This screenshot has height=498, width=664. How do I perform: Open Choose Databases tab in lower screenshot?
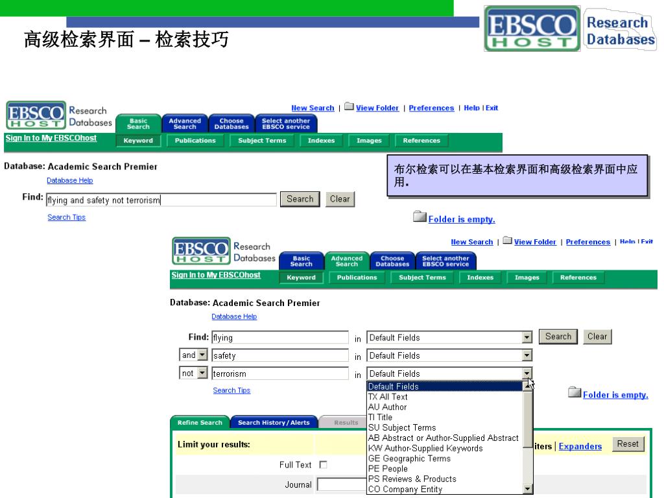pos(392,261)
